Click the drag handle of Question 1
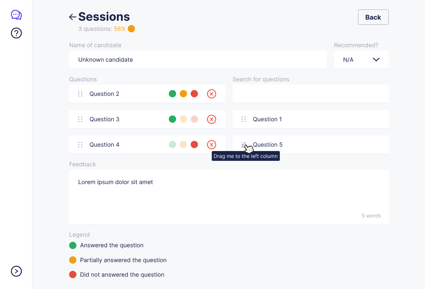This screenshot has height=289, width=425. (x=243, y=119)
